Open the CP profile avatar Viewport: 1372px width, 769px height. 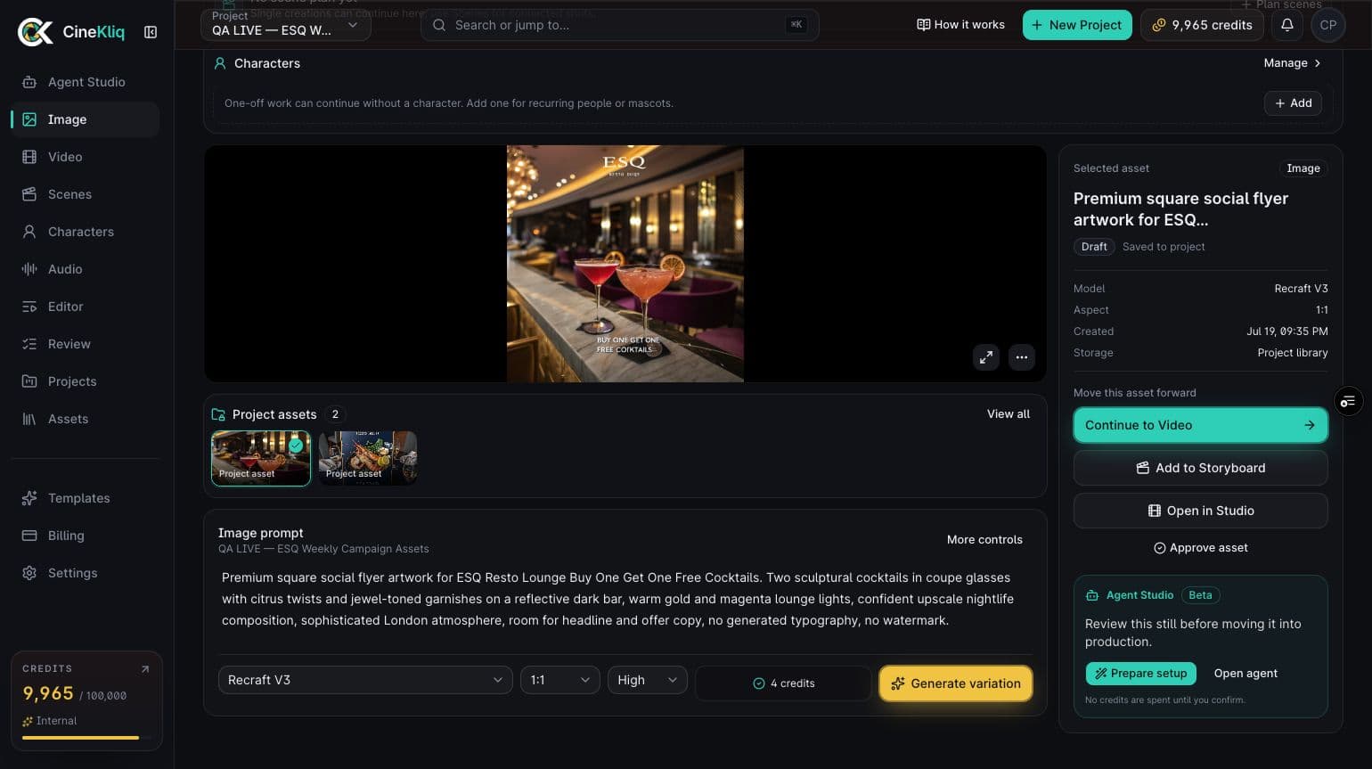point(1328,25)
